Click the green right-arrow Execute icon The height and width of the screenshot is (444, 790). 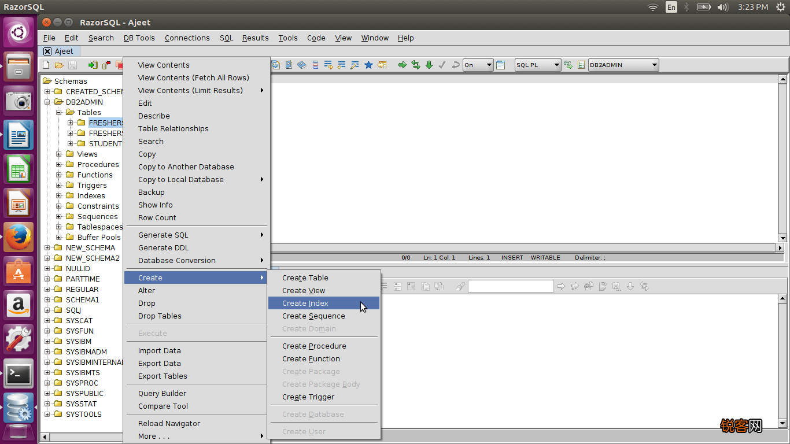403,65
